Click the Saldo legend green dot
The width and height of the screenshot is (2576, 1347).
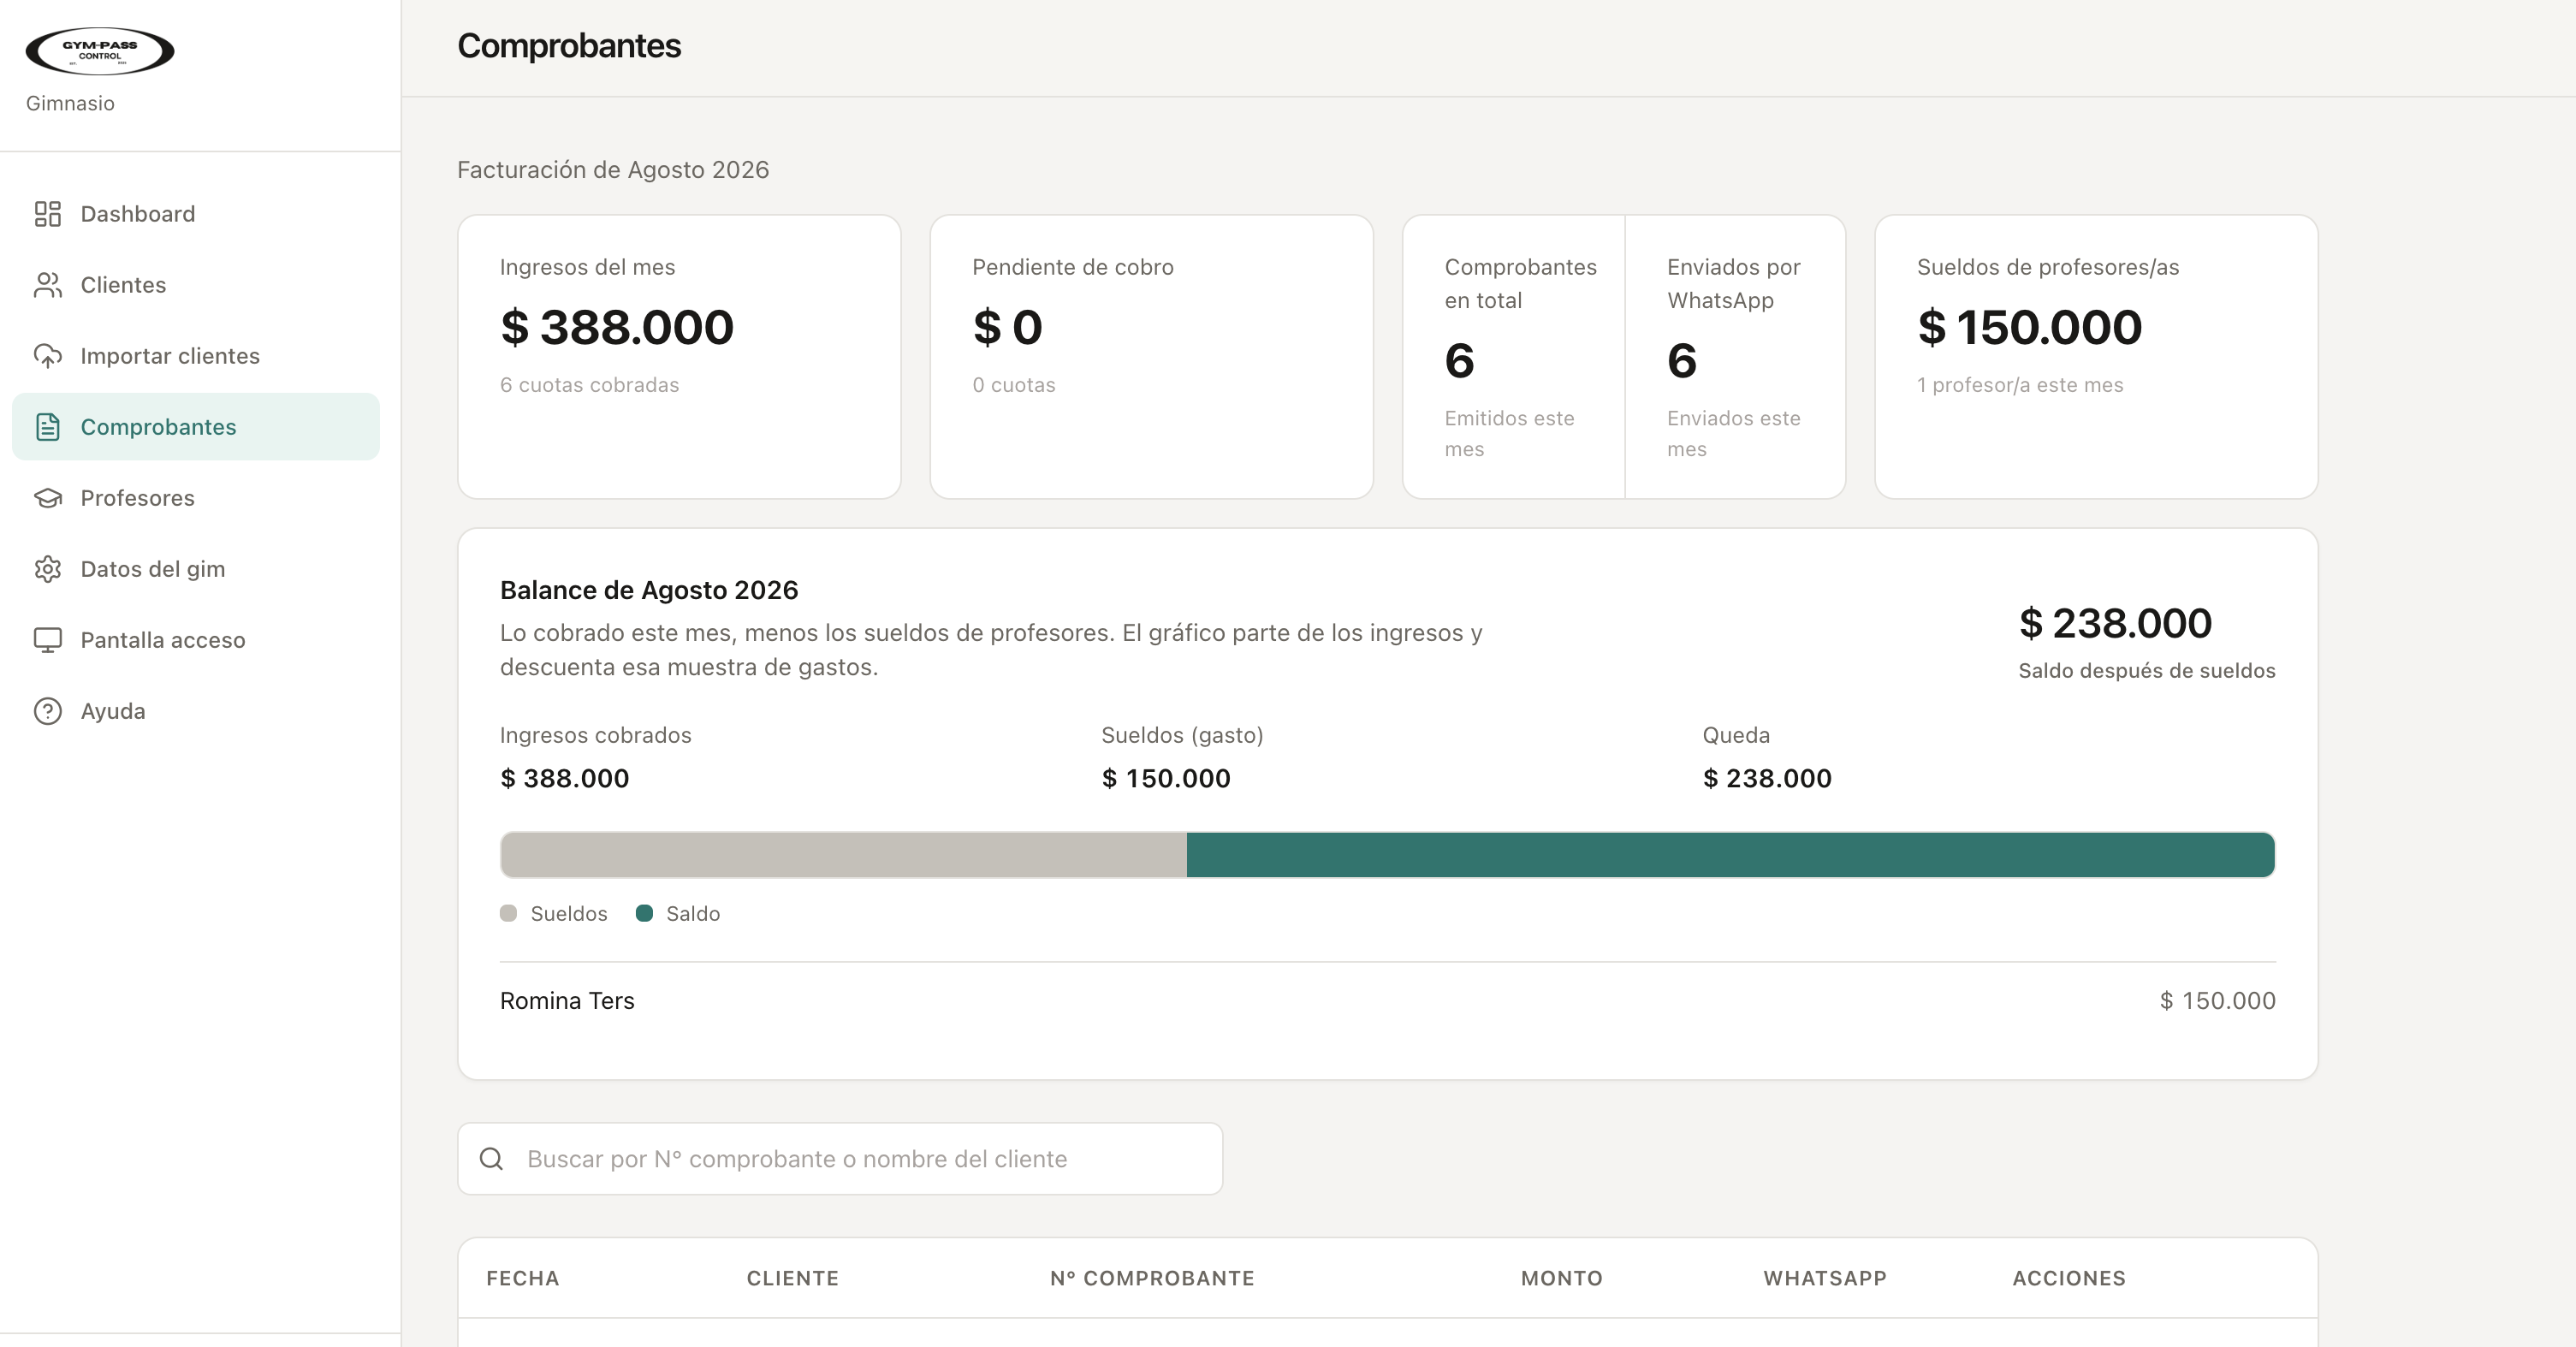pyautogui.click(x=644, y=913)
